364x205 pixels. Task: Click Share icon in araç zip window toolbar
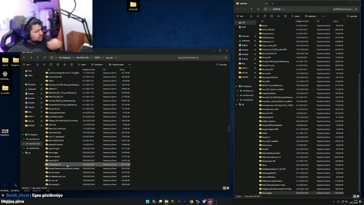click(65, 65)
